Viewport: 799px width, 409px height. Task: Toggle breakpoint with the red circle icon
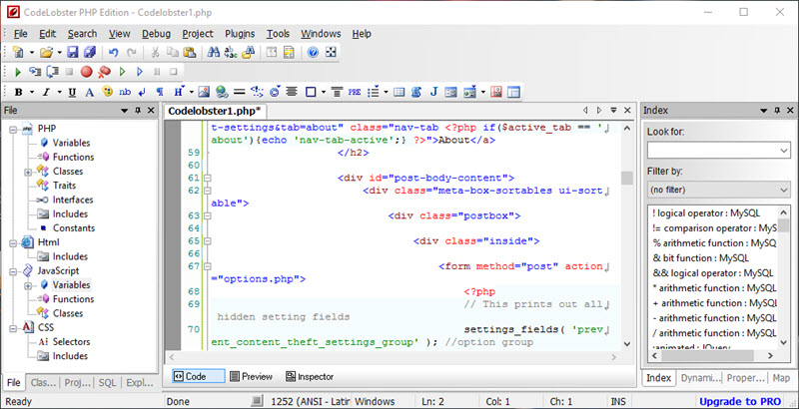click(86, 72)
